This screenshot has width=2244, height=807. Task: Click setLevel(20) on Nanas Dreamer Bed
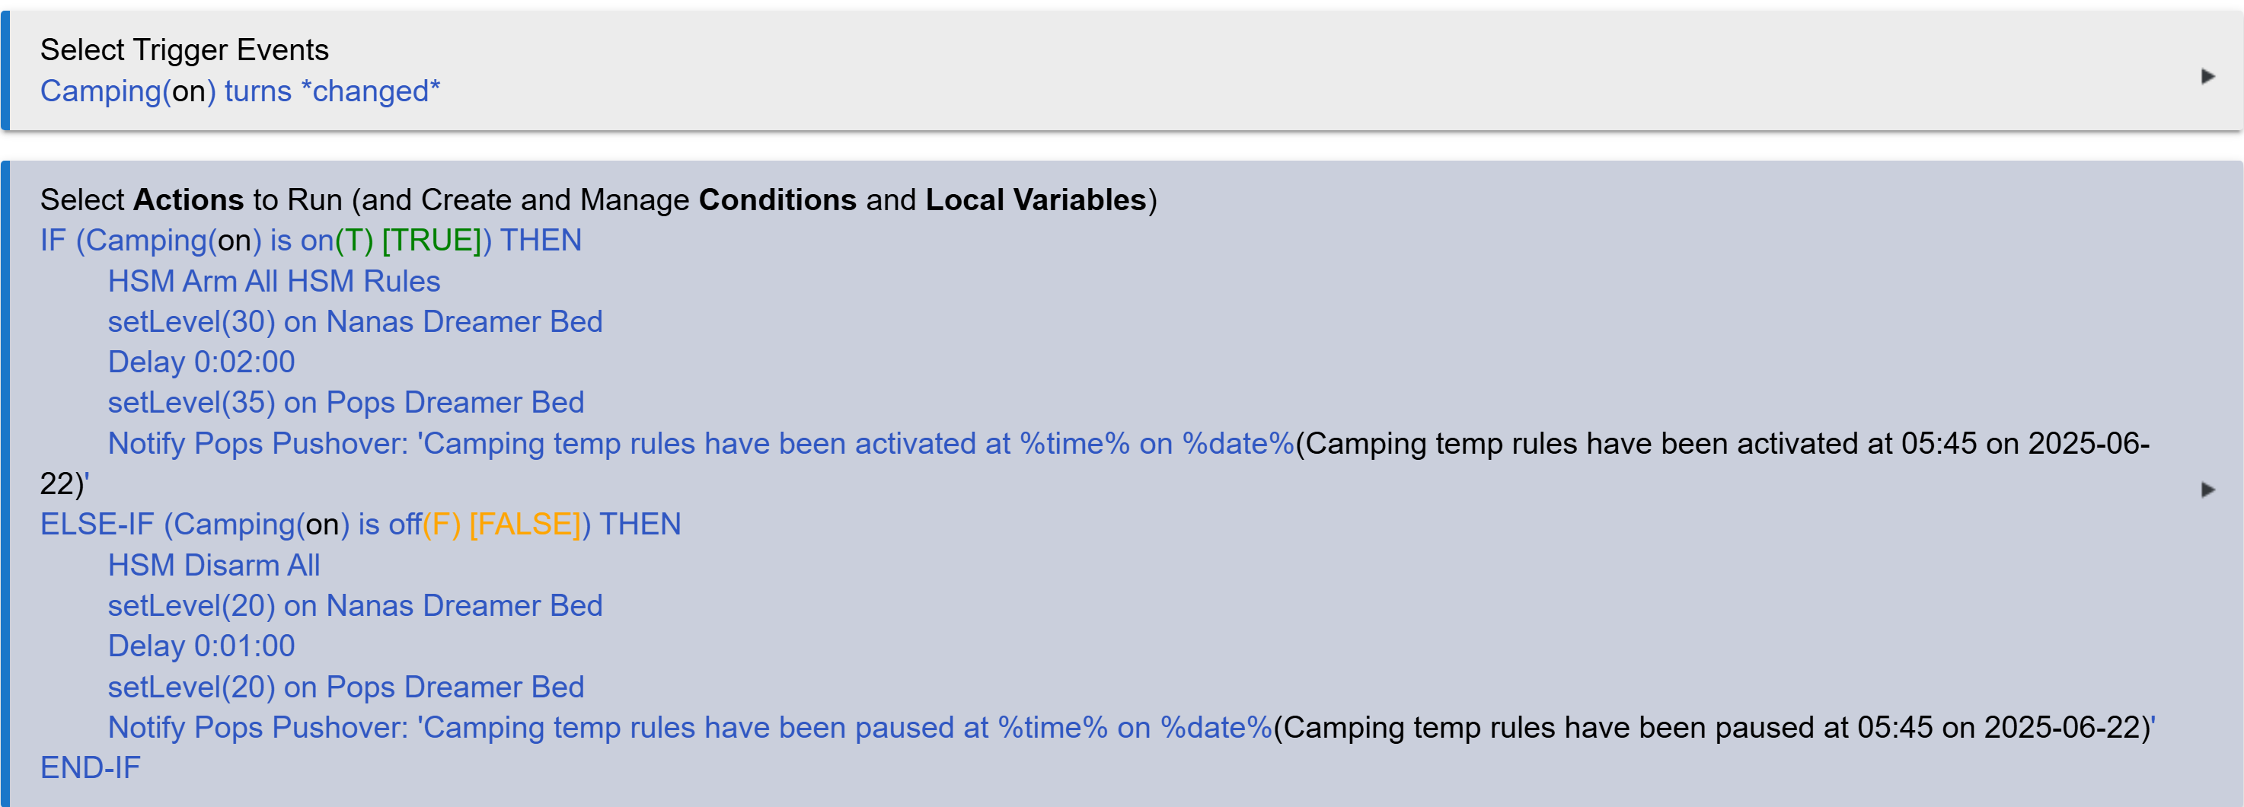(355, 606)
